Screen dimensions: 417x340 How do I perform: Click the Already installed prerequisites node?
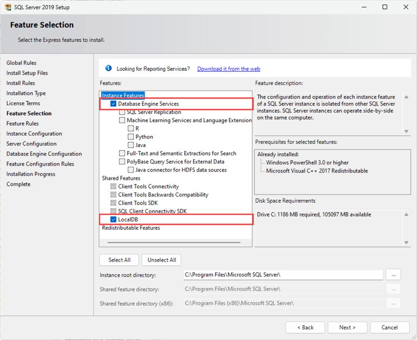click(x=278, y=154)
